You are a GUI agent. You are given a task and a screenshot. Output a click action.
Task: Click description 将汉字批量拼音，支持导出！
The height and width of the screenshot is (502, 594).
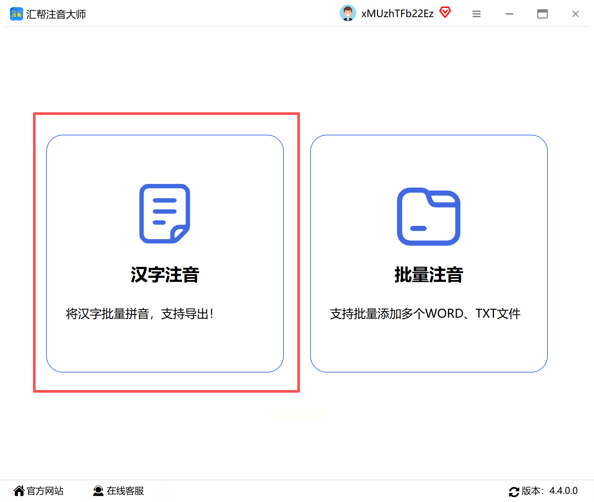[x=140, y=313]
